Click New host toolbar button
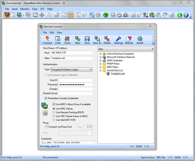Screen dimensions: 195x161 coord(78,40)
